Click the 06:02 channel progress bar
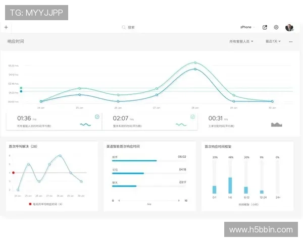Image resolution: width=303 pixels, height=242 pixels. pyautogui.click(x=134, y=161)
